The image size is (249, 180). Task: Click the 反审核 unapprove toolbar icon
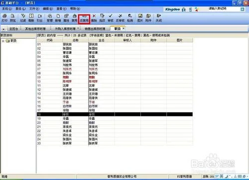[x=120, y=18]
